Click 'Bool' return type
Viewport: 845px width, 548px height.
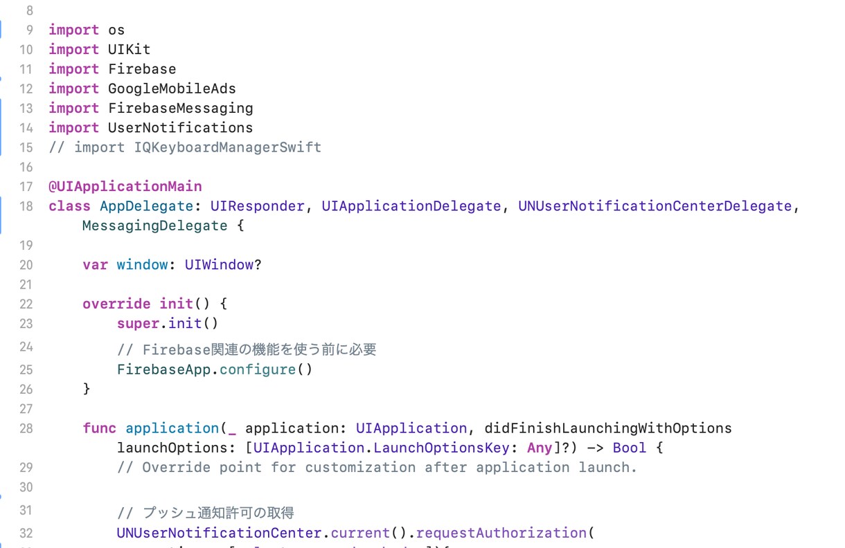coord(629,448)
